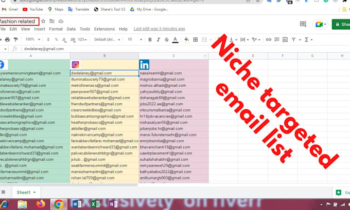Viewport: 350px width, 210px height.
Task: Open the Data menu
Action: [71, 29]
